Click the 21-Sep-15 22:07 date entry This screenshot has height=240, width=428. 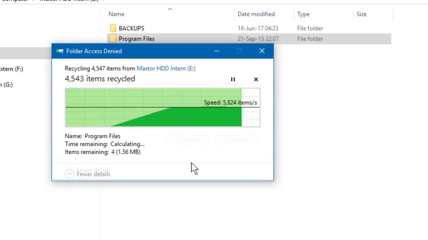[258, 39]
